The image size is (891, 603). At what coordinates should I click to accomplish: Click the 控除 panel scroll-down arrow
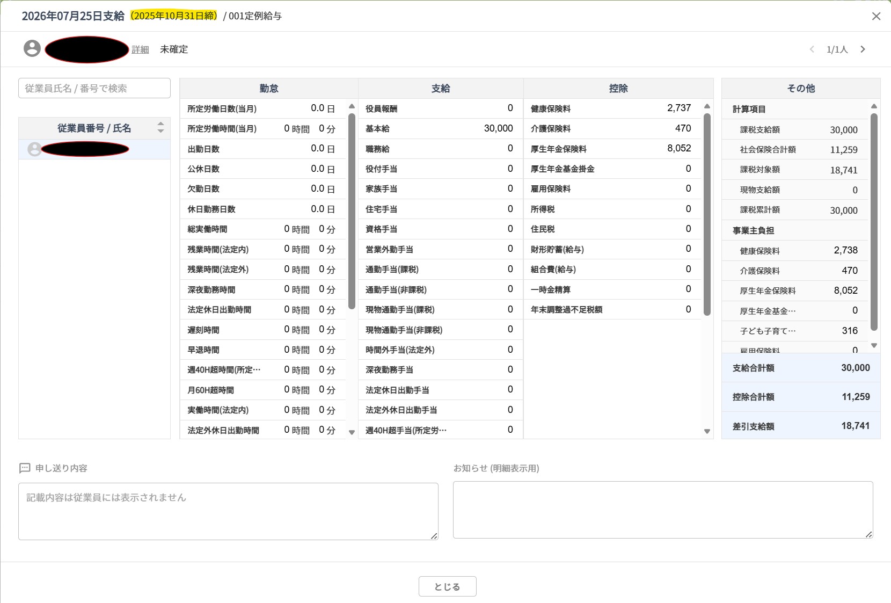[x=707, y=431]
